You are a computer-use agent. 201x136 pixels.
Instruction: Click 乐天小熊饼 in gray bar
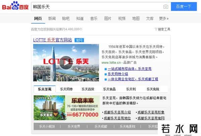[47, 127]
